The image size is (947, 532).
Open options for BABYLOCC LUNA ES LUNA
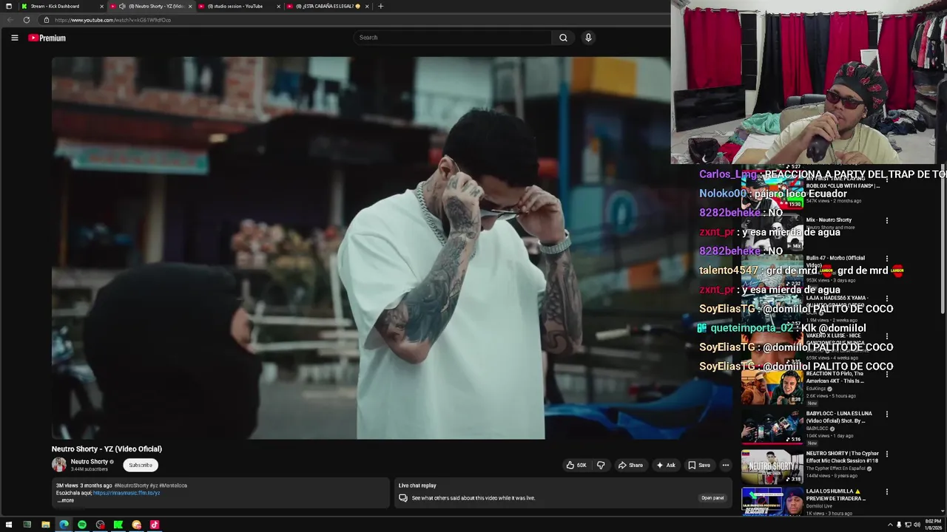pyautogui.click(x=886, y=414)
